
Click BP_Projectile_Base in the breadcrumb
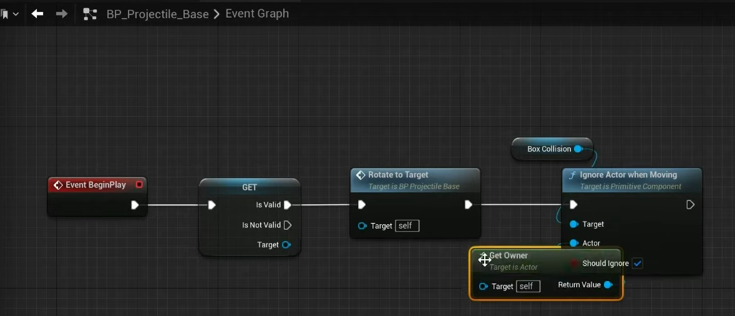coord(157,14)
